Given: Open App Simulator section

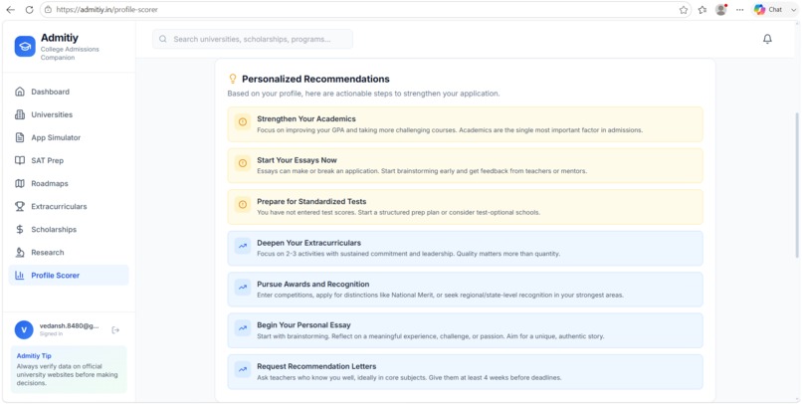Looking at the screenshot, I should point(69,137).
